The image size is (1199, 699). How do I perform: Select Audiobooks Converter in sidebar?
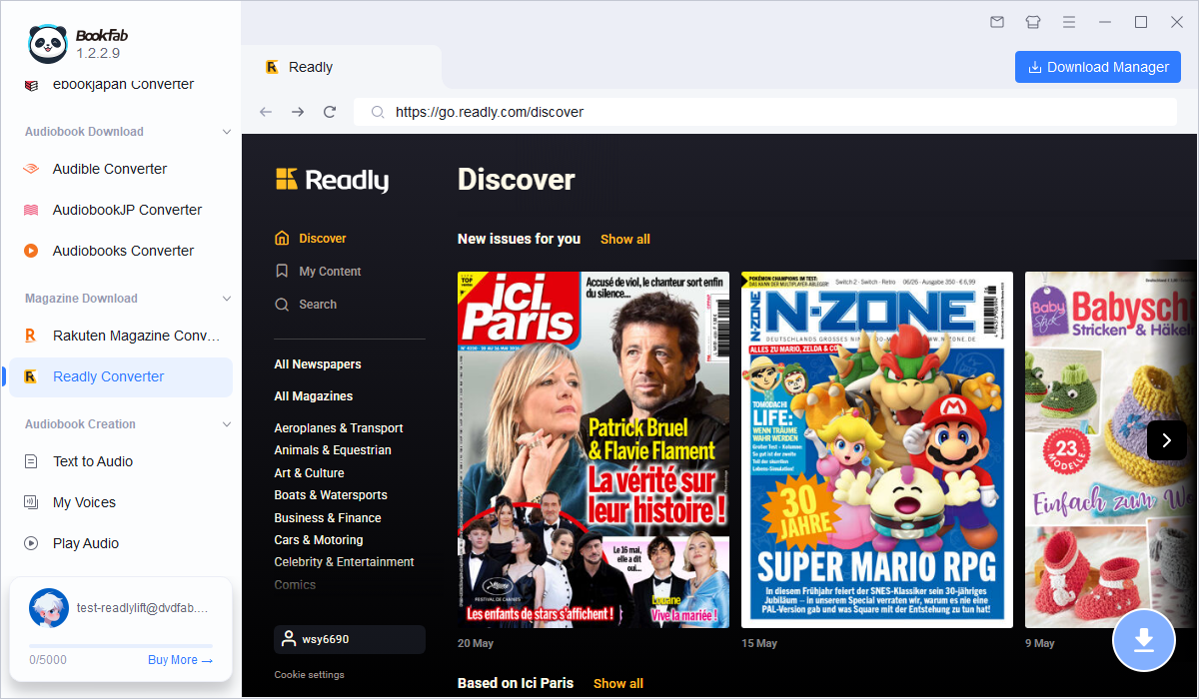pyautogui.click(x=123, y=251)
